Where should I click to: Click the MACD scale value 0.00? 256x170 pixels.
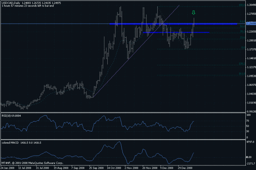coord(249,157)
